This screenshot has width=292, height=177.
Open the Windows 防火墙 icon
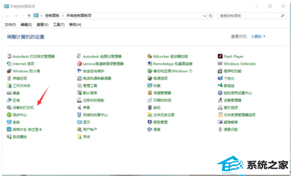(x=9, y=71)
